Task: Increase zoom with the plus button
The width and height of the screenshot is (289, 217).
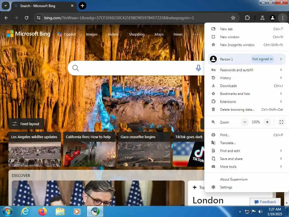Action: pos(267,122)
